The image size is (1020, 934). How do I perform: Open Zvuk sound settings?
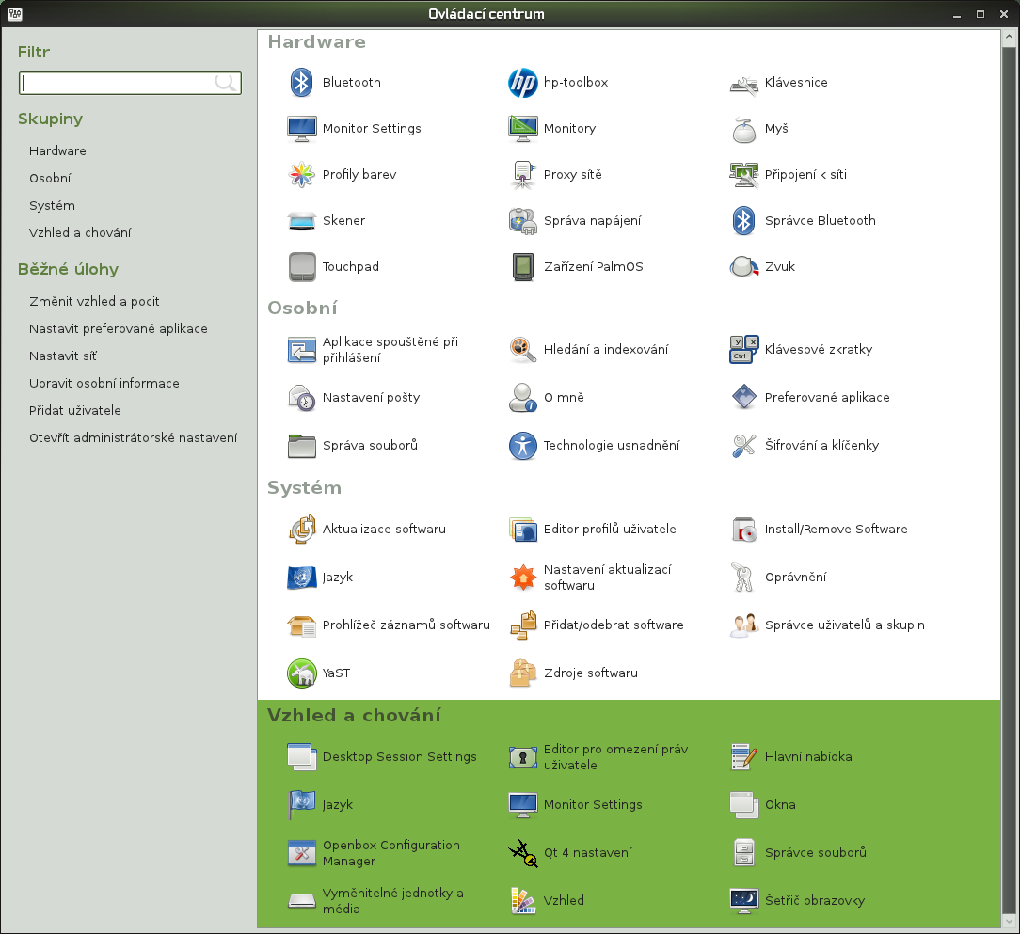[x=743, y=267]
